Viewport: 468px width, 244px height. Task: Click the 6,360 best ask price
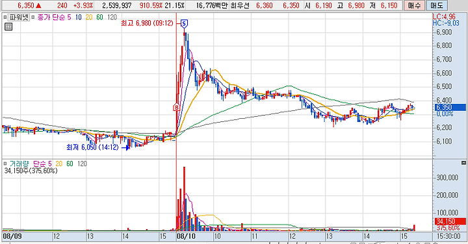point(264,5)
